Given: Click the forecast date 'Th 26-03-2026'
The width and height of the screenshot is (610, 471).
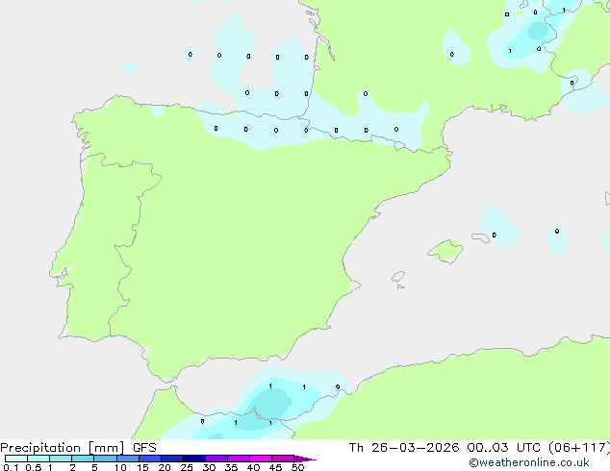Looking at the screenshot, I should click(404, 448).
